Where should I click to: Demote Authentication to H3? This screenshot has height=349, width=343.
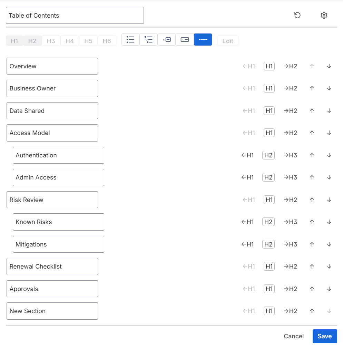point(291,155)
